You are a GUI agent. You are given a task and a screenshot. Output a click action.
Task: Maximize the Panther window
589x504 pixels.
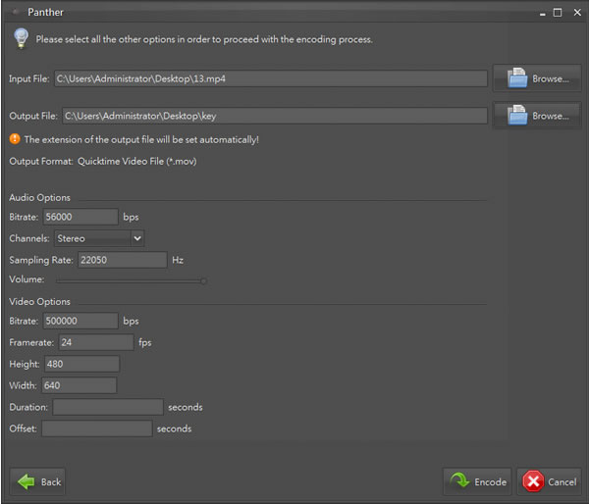pos(558,13)
